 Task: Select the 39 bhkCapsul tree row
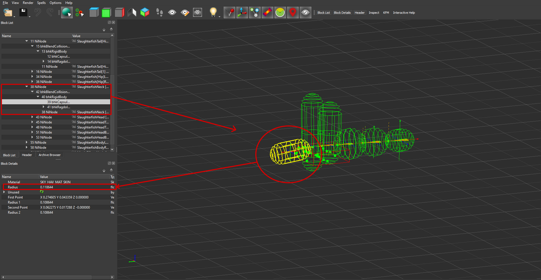point(55,102)
